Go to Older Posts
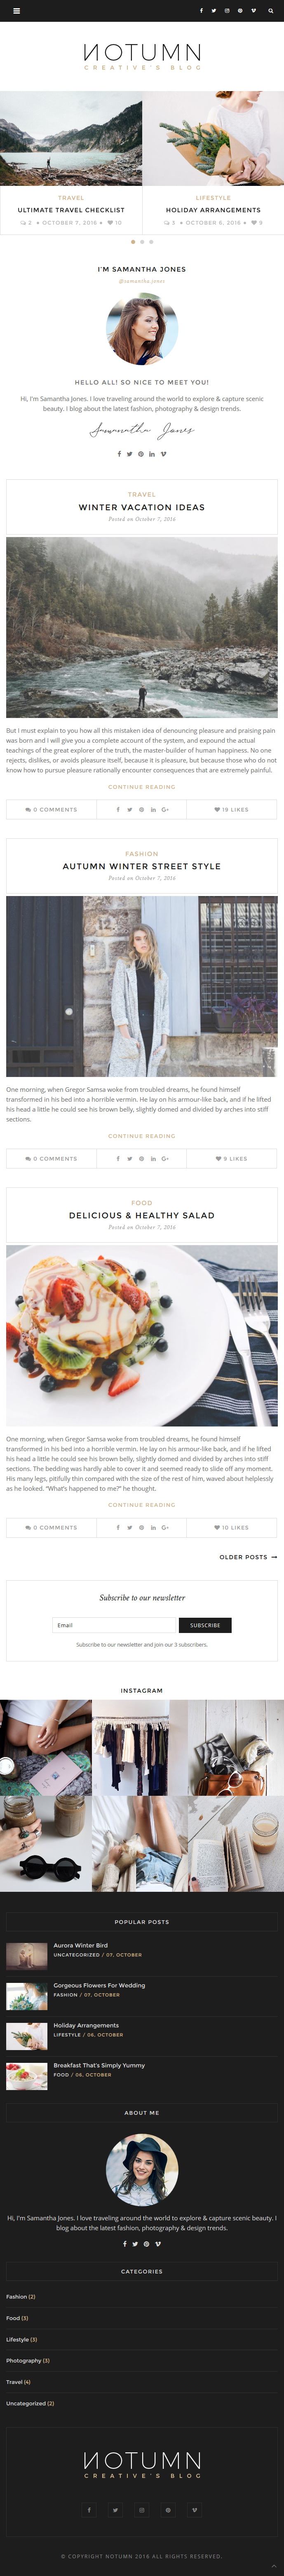 [248, 1557]
